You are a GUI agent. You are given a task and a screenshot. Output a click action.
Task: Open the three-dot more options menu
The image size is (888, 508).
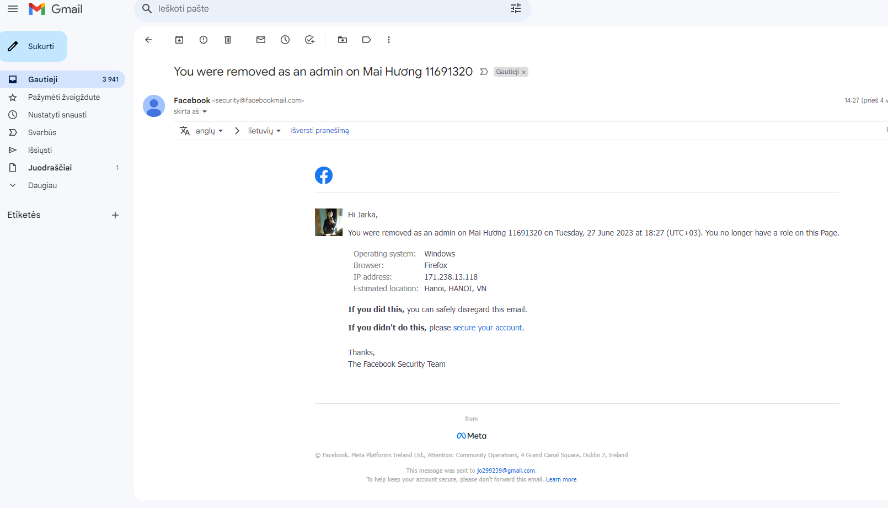pos(389,40)
